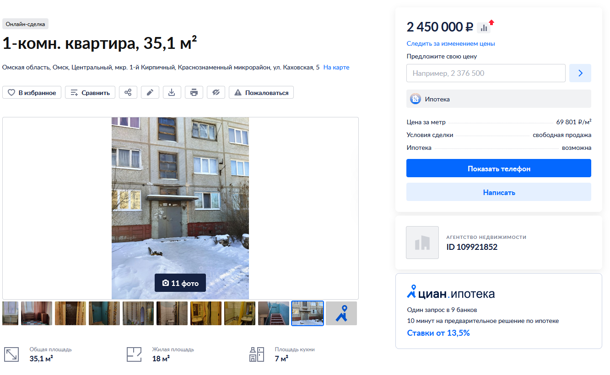The image size is (610, 375).
Task: Report listing via Пожаловаться button
Action: tap(261, 93)
